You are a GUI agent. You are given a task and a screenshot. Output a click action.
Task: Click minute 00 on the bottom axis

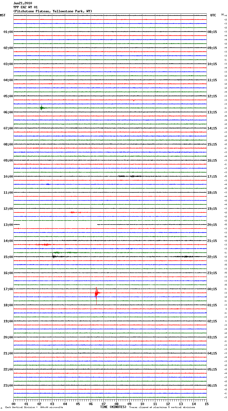point(13,404)
